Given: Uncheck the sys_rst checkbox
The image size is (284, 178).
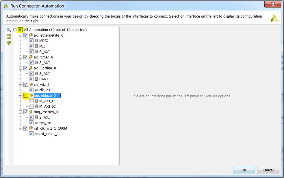Looking at the screenshot, I should (31, 123).
